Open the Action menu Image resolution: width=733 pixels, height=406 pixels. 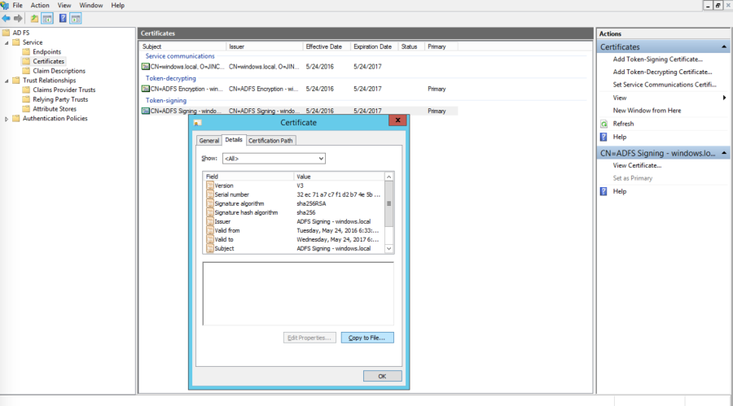[x=40, y=5]
